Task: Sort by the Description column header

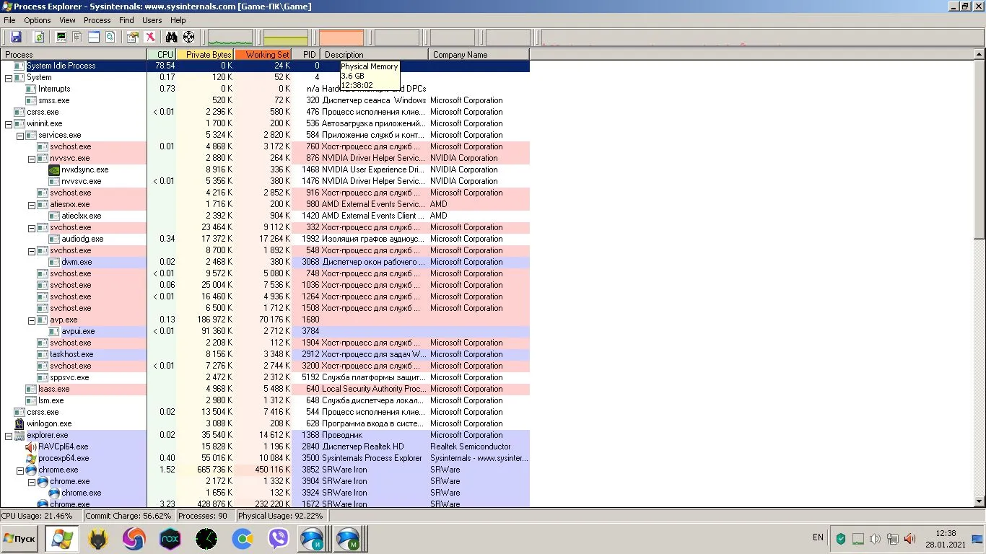Action: point(375,55)
